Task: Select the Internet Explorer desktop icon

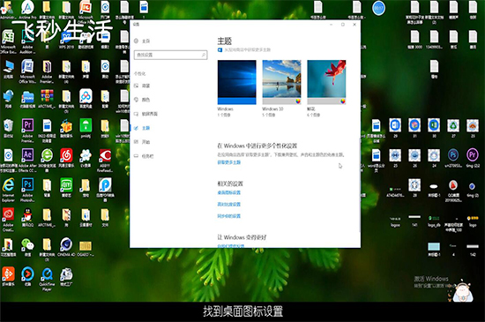Action: tap(8, 190)
